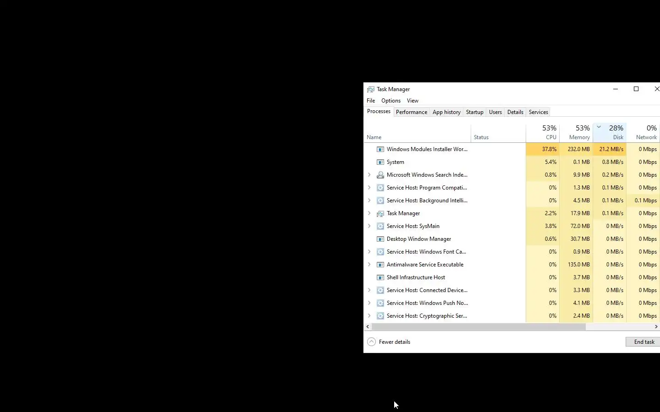Viewport: 660px width, 412px height.
Task: Expand Antimalware Service Executable group
Action: (369, 265)
